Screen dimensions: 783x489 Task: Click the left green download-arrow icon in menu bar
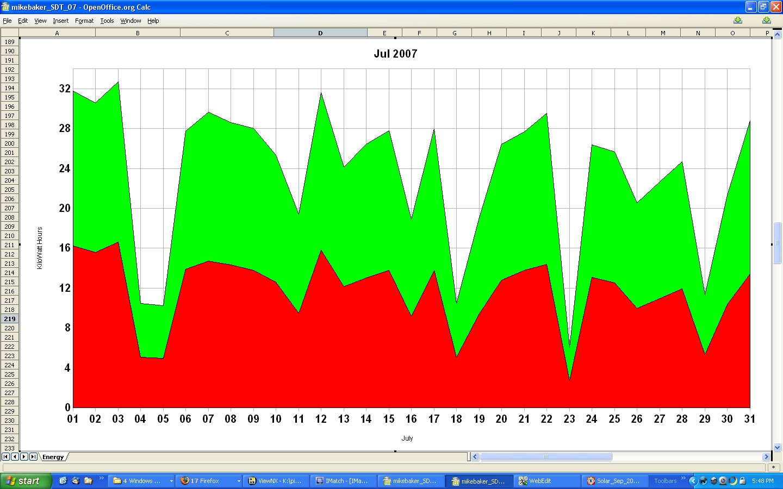point(737,20)
